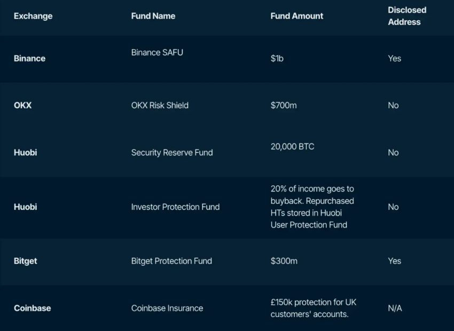Click Yes in the Binance row
Viewport: 454px width, 331px height.
394,58
